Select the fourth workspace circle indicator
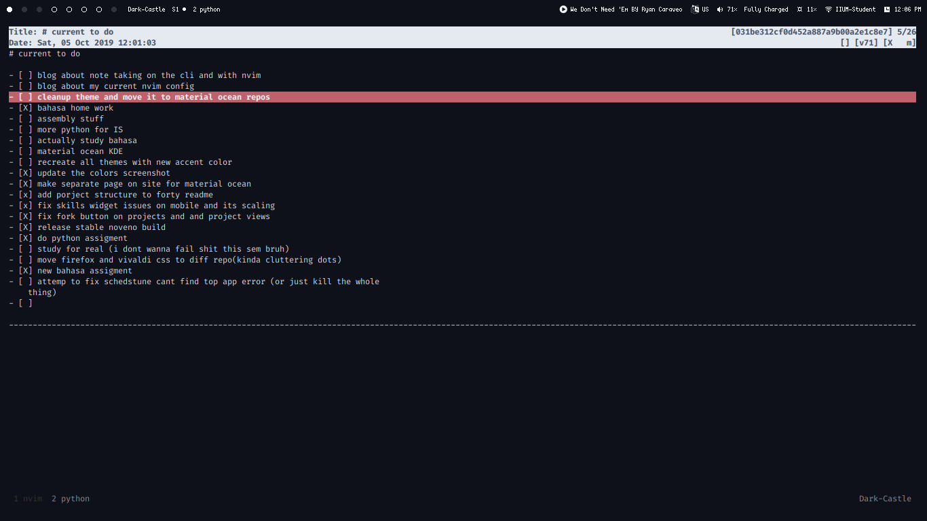 [54, 9]
